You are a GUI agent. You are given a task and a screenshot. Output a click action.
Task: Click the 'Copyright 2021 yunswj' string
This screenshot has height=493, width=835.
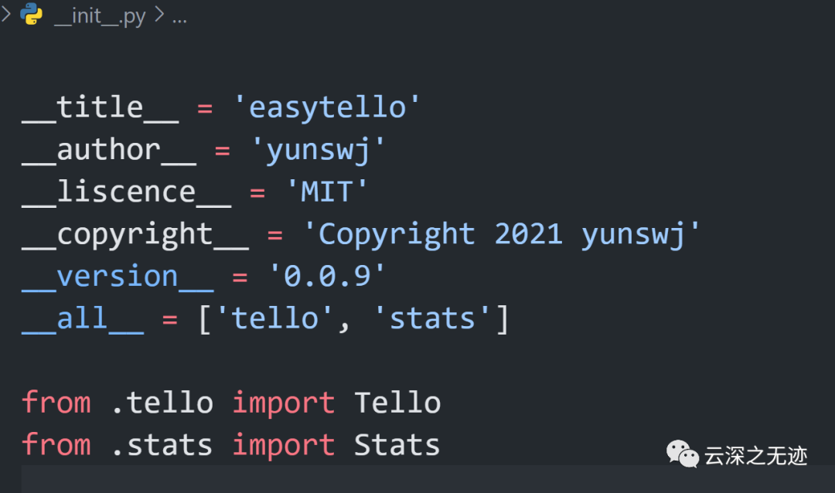click(501, 234)
